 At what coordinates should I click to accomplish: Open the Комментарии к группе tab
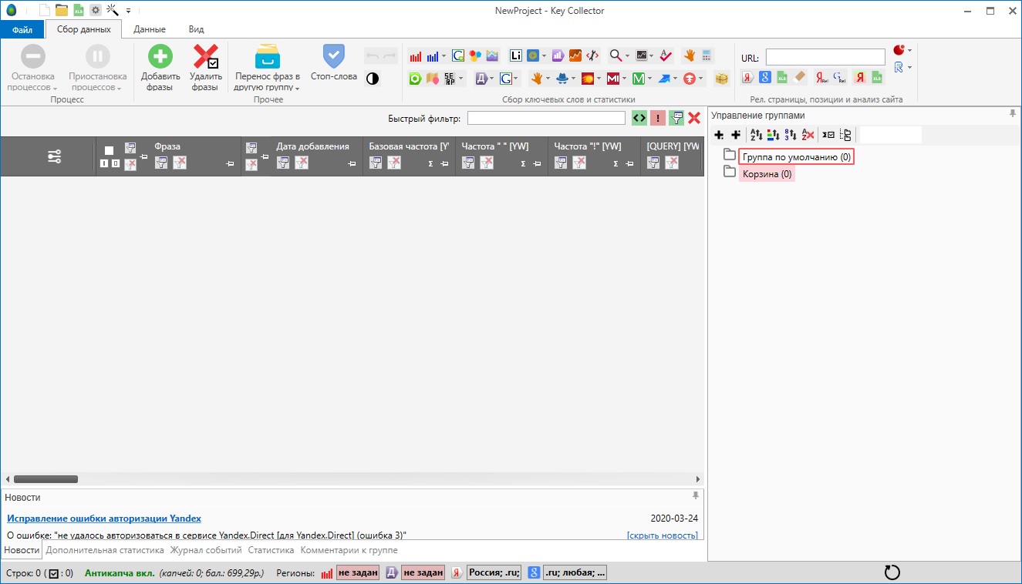[349, 550]
